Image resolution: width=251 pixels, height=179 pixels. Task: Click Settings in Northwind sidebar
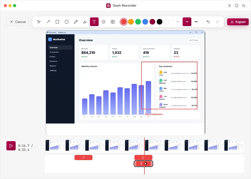(53, 71)
